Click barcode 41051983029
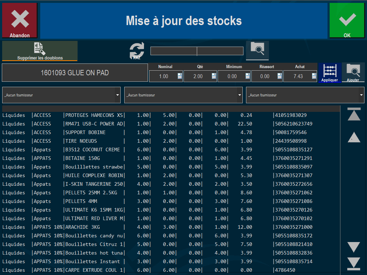Screen dimensions: 367x275 [291, 115]
